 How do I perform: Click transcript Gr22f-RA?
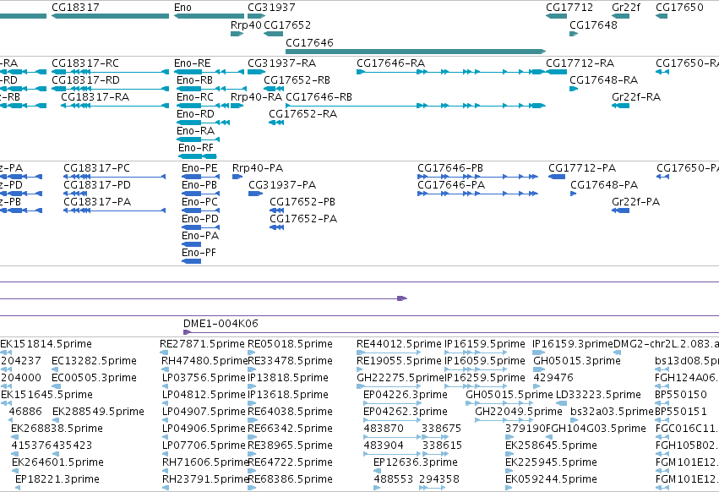click(x=636, y=97)
